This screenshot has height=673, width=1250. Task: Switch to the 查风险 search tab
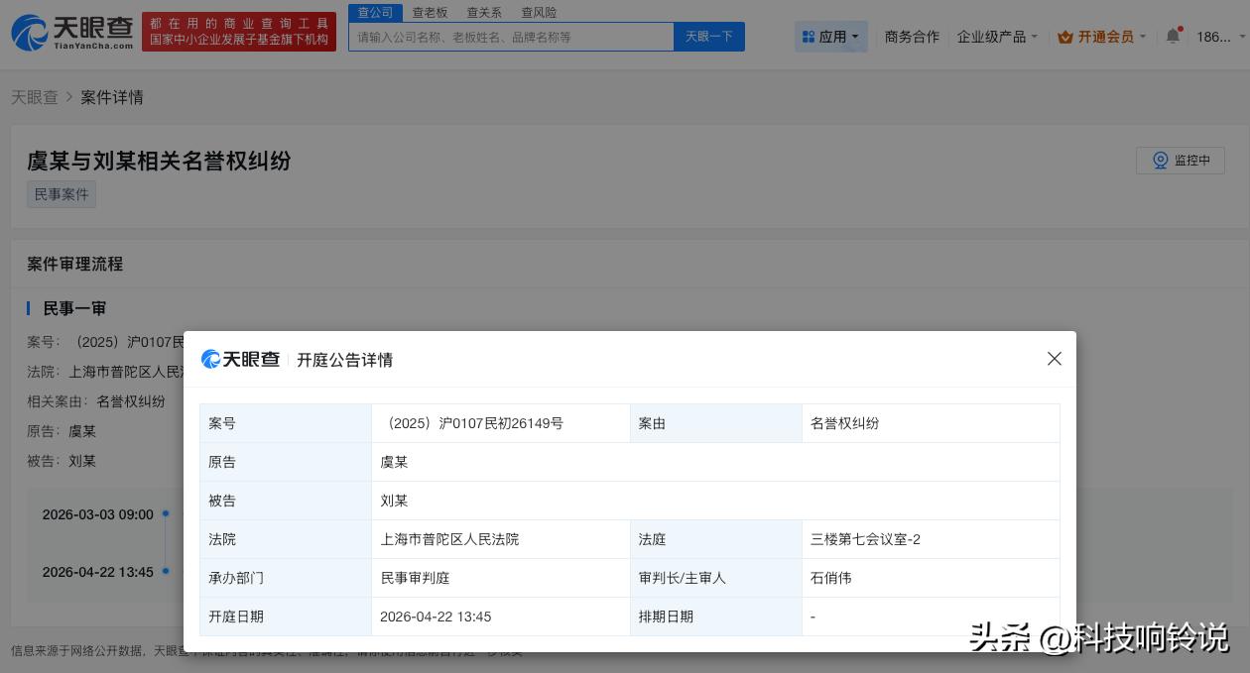(539, 12)
